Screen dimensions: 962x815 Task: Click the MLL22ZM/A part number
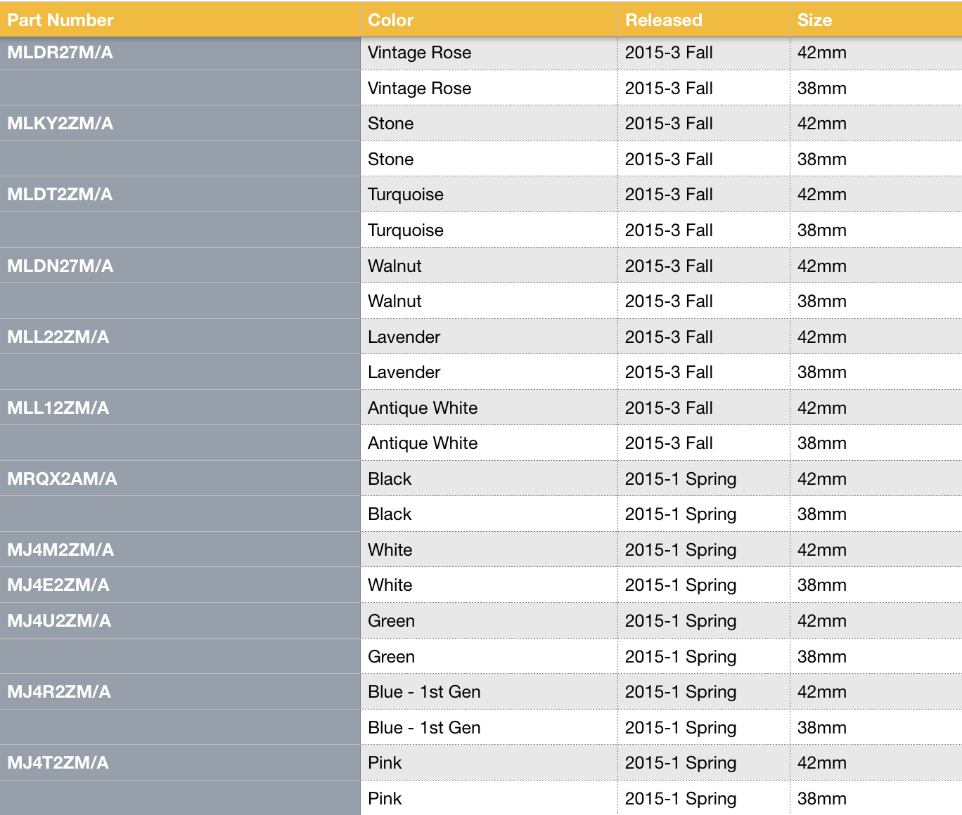[58, 337]
